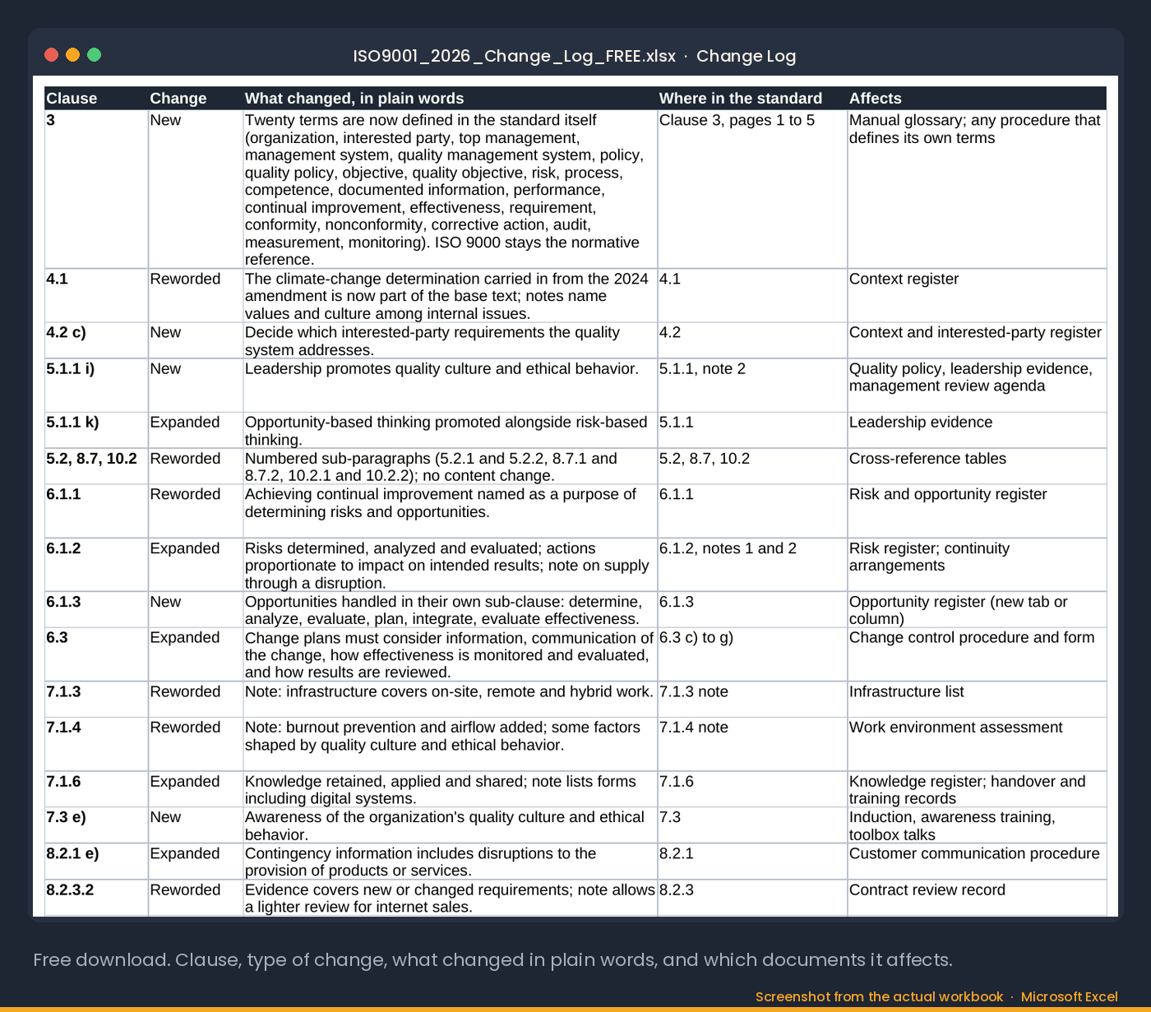Select 'Cross-reference tables' cell
Viewport: 1151px width, 1012px height.
pyautogui.click(x=977, y=466)
